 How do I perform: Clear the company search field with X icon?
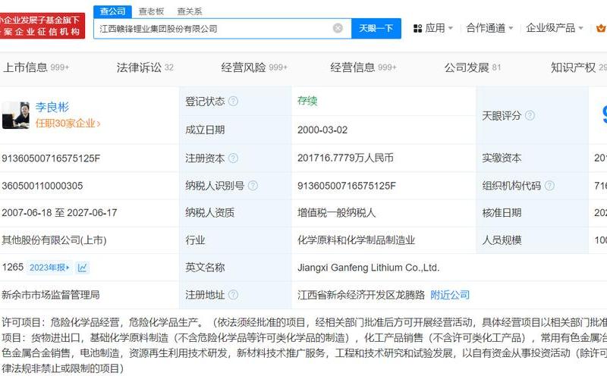[338, 28]
